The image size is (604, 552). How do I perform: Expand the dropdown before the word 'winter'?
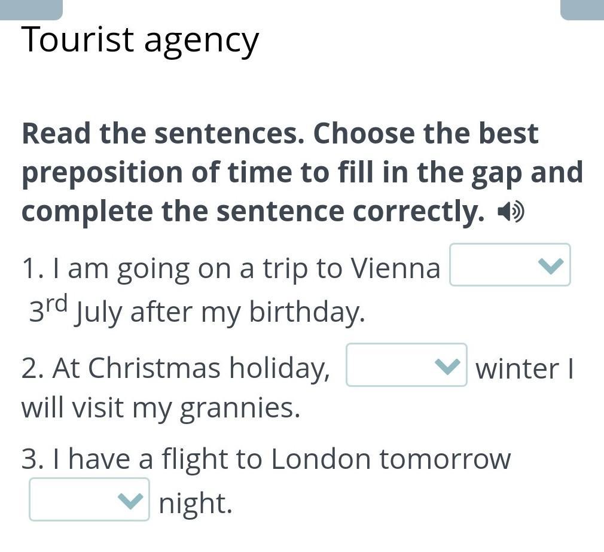click(x=406, y=365)
